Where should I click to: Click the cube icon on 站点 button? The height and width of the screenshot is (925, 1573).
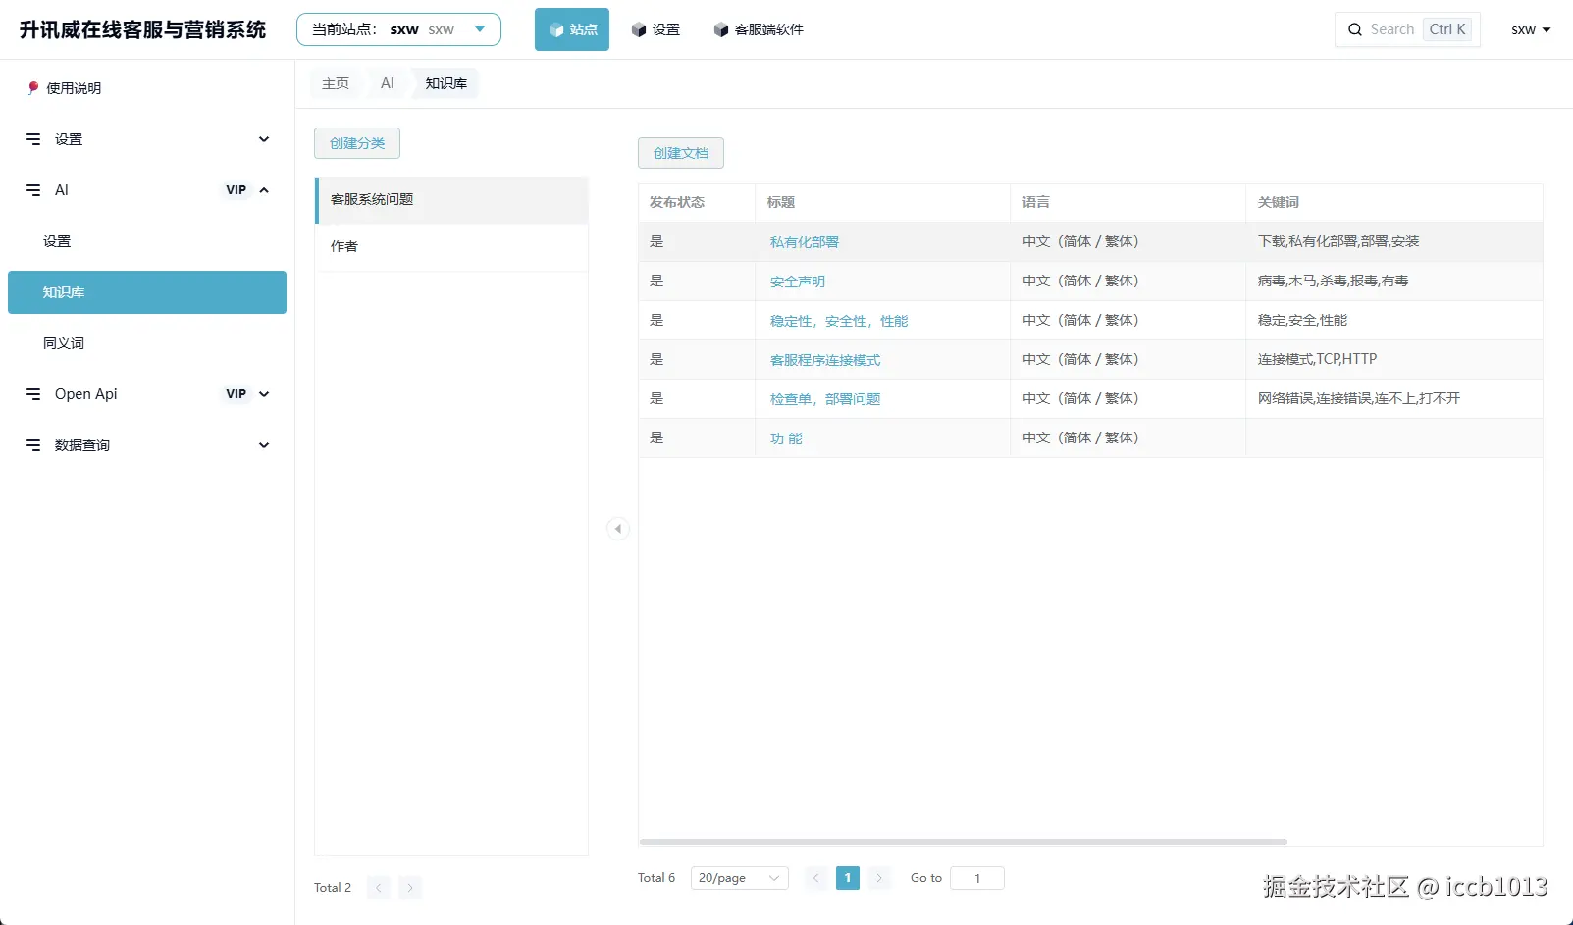[556, 29]
